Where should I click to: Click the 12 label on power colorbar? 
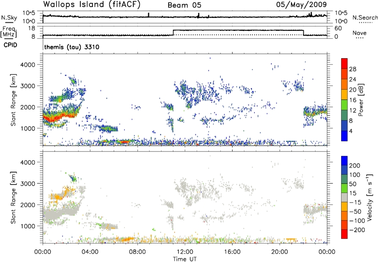pyautogui.click(x=352, y=111)
